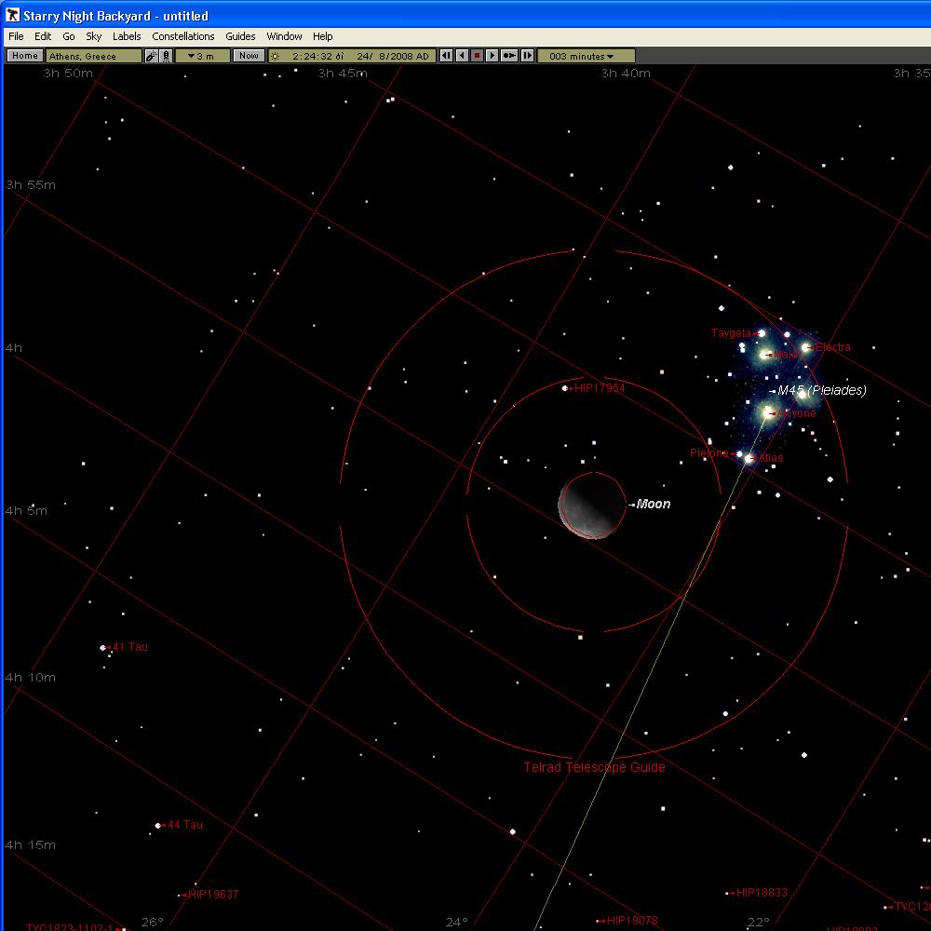
Task: Open the 003 minutes time step dropdown
Action: pos(586,56)
